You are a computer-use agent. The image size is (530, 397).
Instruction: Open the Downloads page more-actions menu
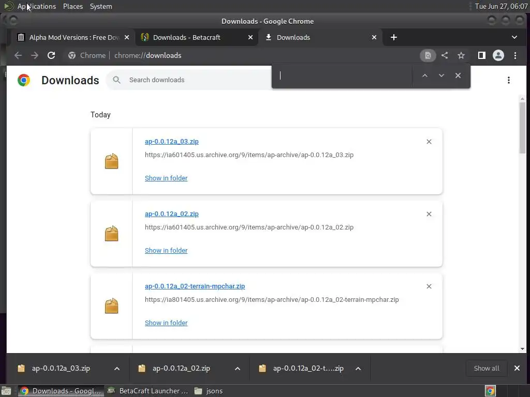click(x=508, y=80)
